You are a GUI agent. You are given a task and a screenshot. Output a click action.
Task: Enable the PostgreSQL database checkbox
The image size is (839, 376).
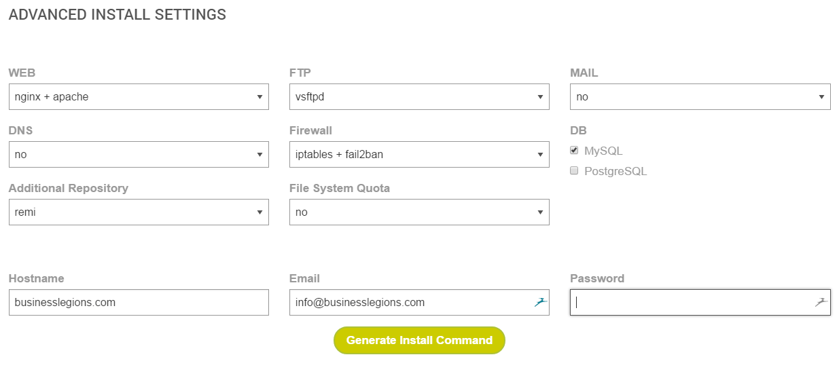tap(574, 171)
